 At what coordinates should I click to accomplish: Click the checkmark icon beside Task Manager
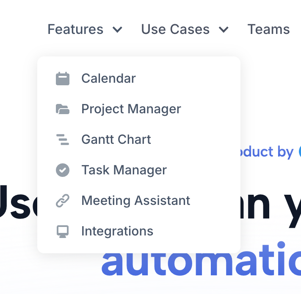coord(63,170)
